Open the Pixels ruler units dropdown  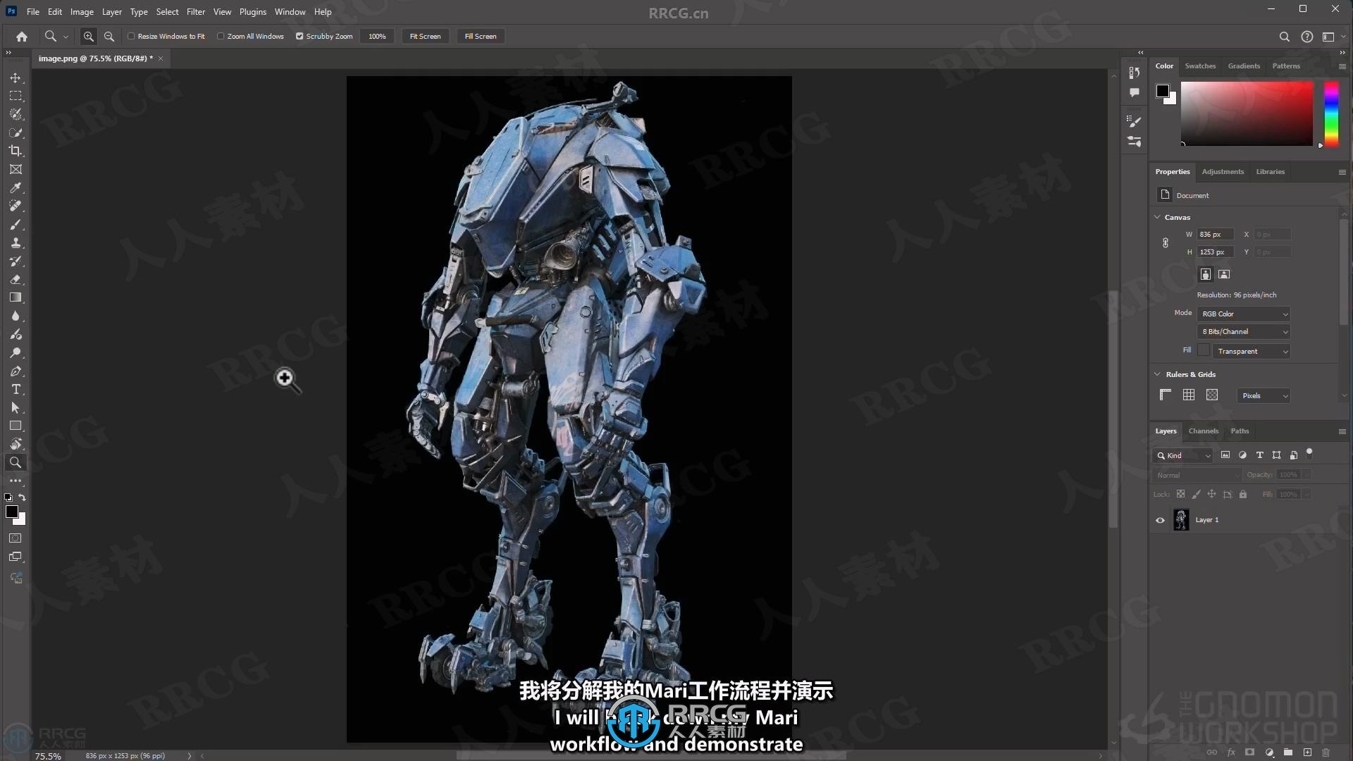[1264, 395]
